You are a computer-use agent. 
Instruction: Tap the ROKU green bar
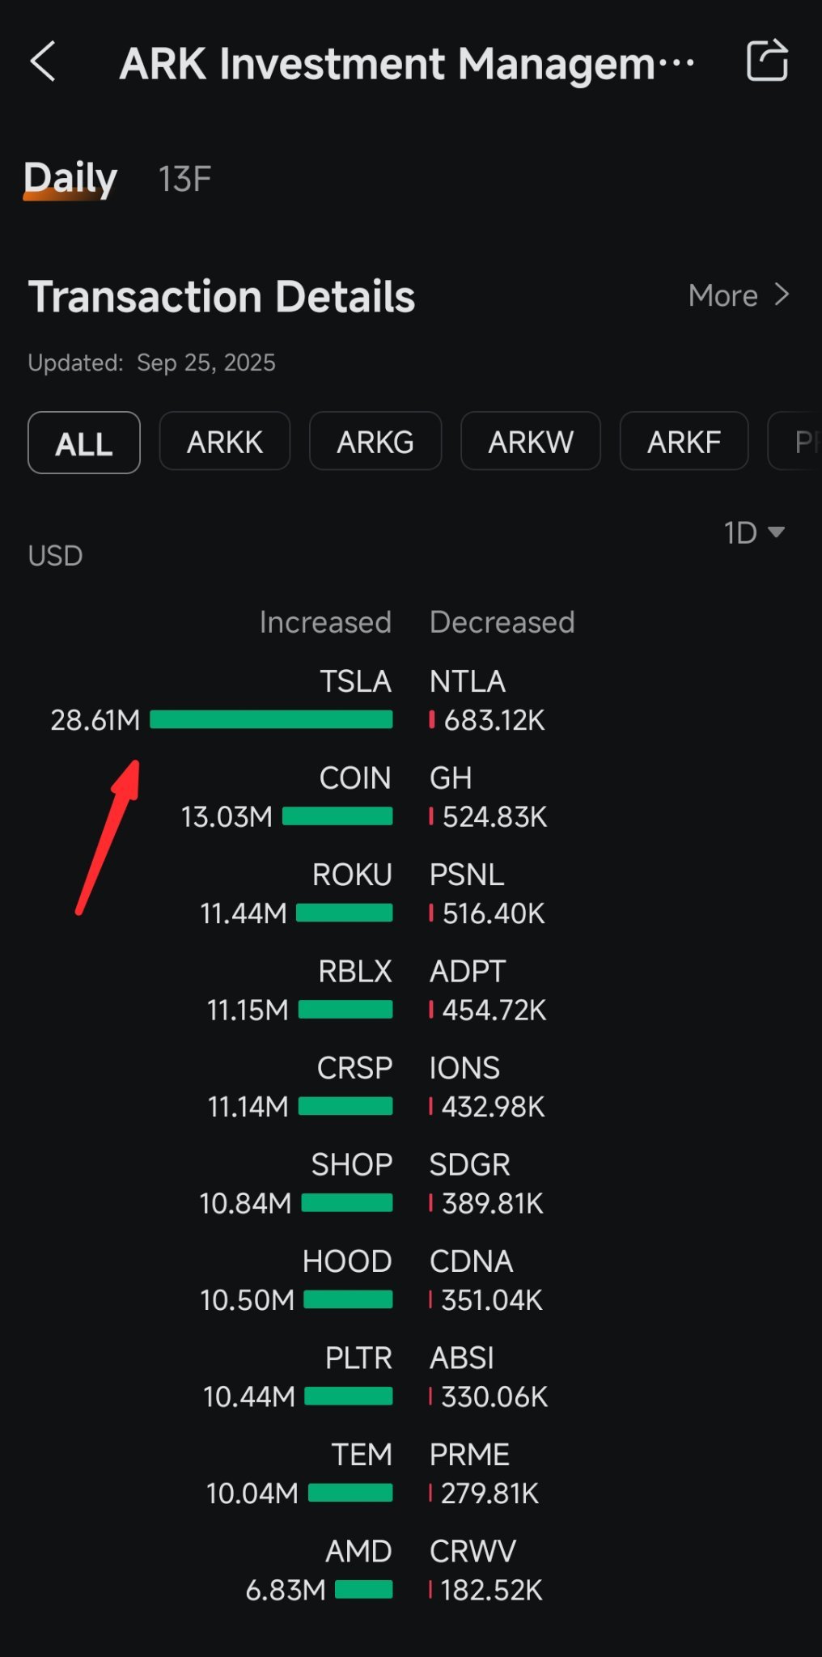click(345, 913)
